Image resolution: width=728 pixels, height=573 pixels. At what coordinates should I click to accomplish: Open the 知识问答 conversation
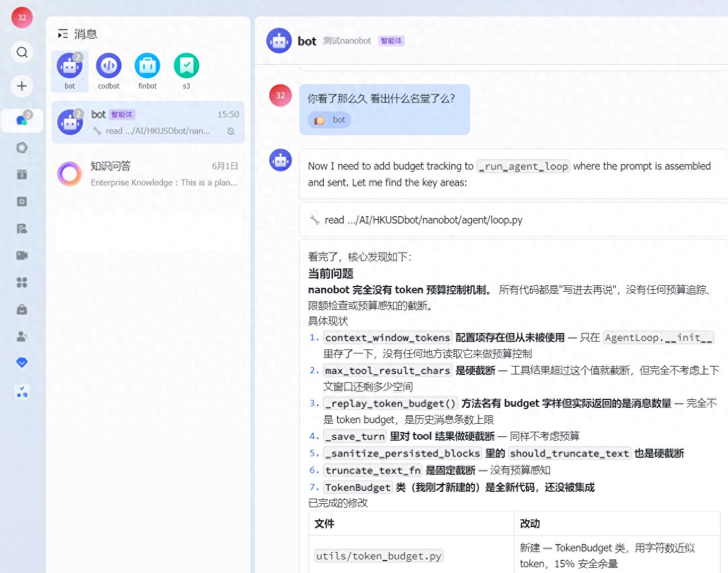[148, 174]
